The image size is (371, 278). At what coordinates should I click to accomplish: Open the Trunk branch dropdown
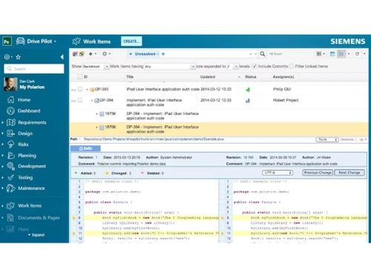coord(327,139)
